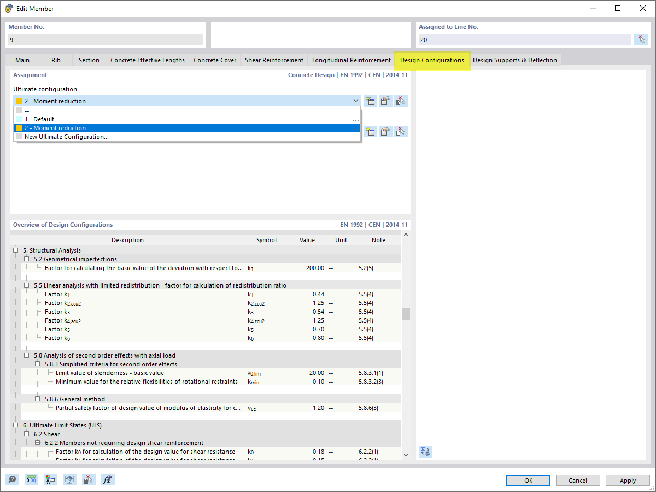Click the yellow color swatch of Moment reduction
The image size is (656, 492).
[18, 101]
